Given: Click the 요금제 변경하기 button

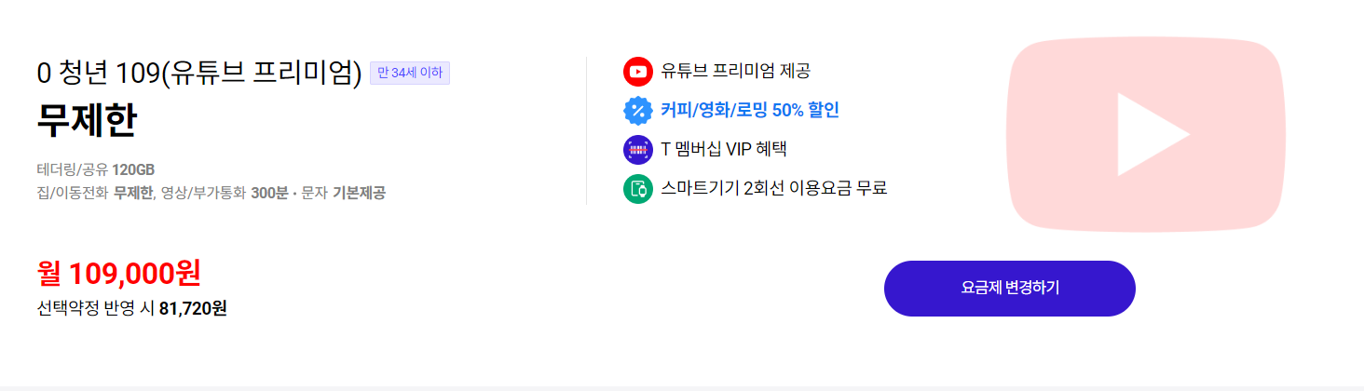Looking at the screenshot, I should (x=1009, y=289).
